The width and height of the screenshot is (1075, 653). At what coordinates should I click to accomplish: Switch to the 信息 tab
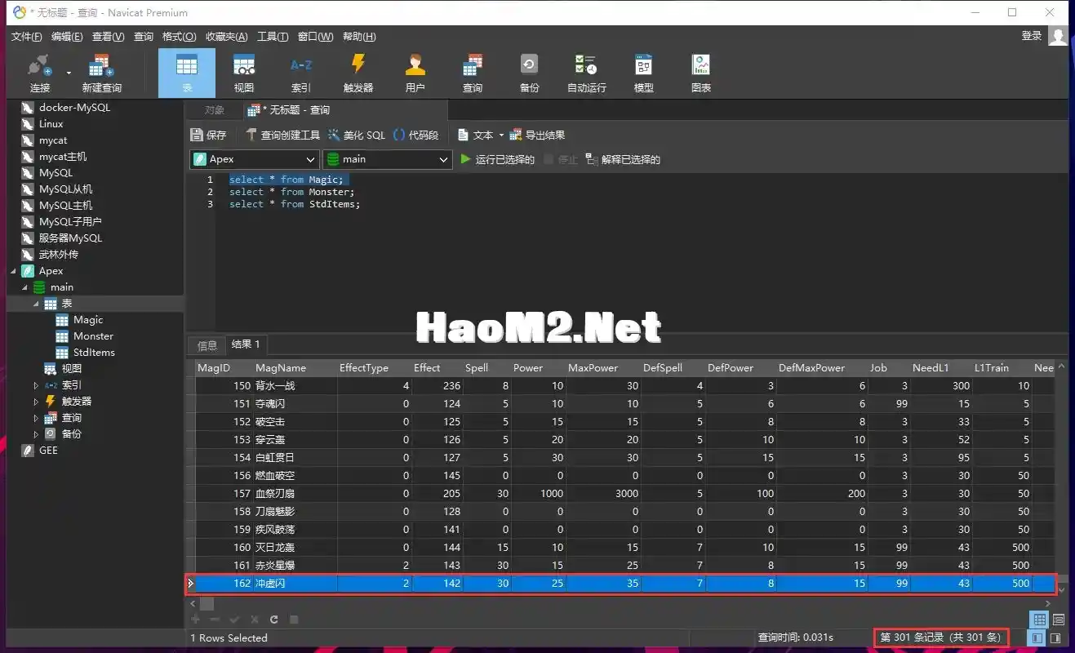tap(207, 345)
